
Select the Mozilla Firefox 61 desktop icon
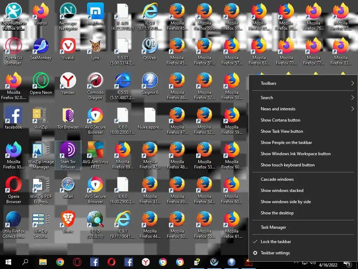click(x=232, y=225)
